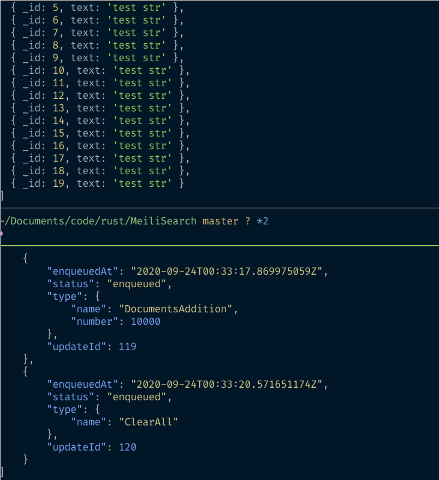
Task: Click the line with _id: 9
Action: click(x=97, y=58)
